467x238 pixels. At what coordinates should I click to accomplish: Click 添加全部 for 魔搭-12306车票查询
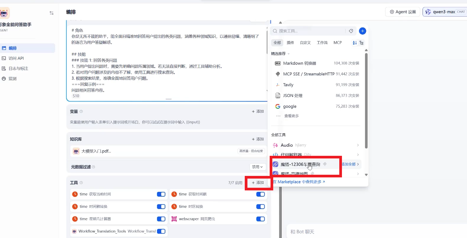[x=348, y=164]
